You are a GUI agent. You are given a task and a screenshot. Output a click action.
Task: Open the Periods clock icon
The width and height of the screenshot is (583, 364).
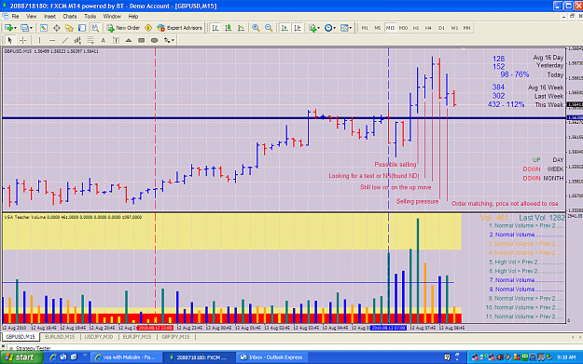tap(328, 28)
